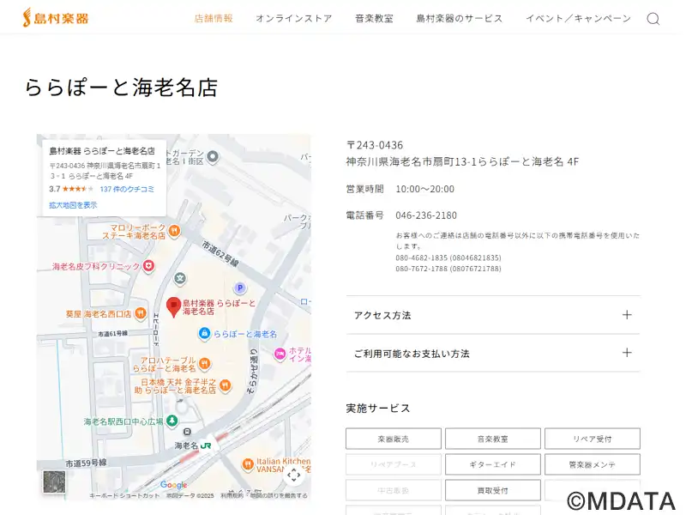The image size is (686, 515).
Task: Select the リペア受付 service button
Action: [592, 439]
